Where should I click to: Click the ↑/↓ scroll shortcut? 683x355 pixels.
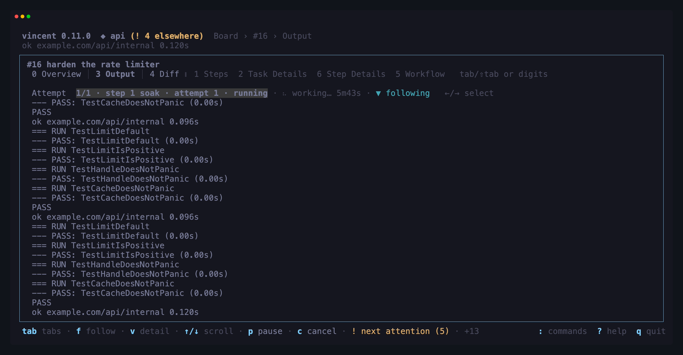coord(209,331)
